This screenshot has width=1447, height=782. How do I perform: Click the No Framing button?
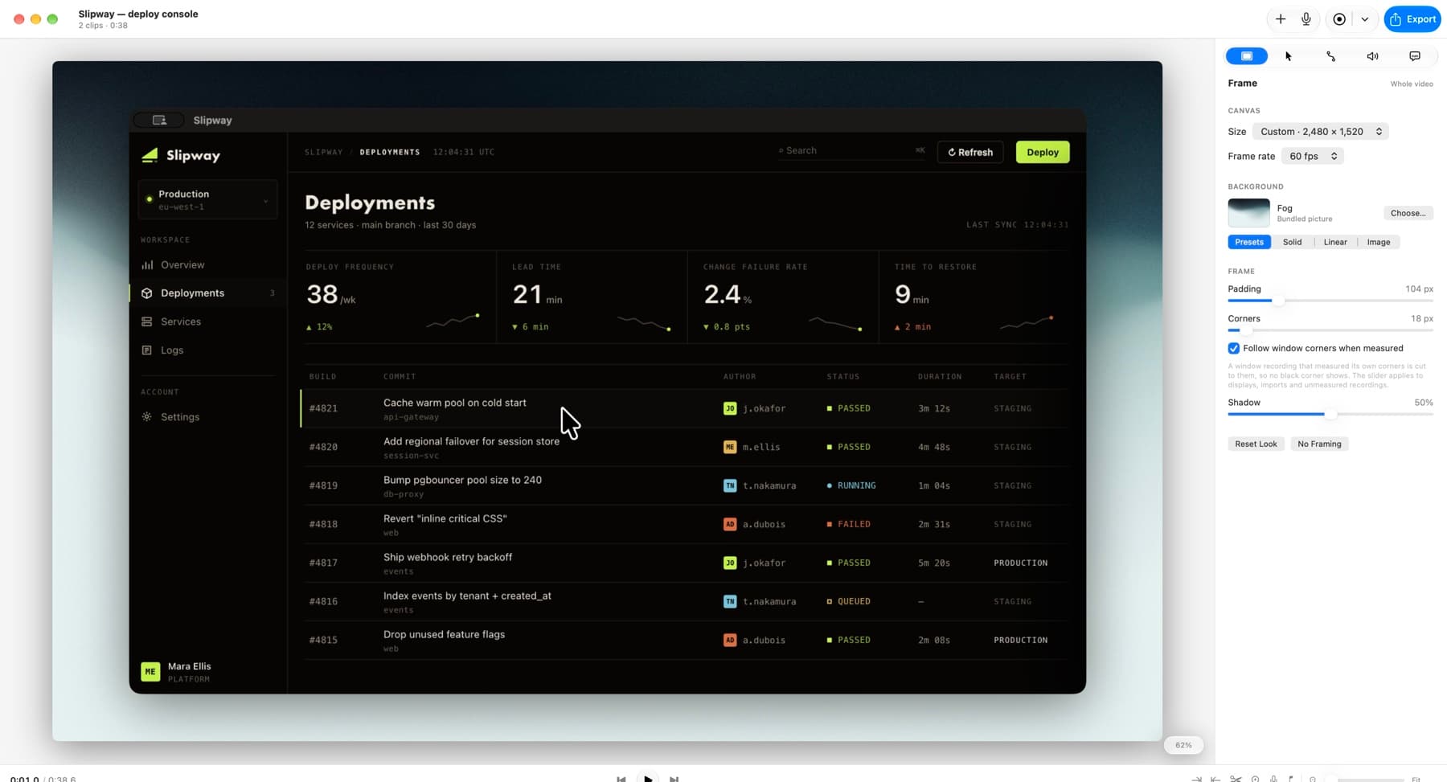point(1319,444)
